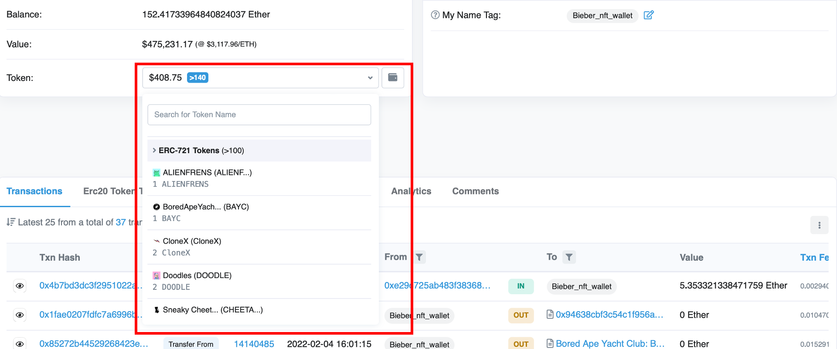Switch to the Erc20 Token tab
The height and width of the screenshot is (349, 837).
pyautogui.click(x=113, y=191)
